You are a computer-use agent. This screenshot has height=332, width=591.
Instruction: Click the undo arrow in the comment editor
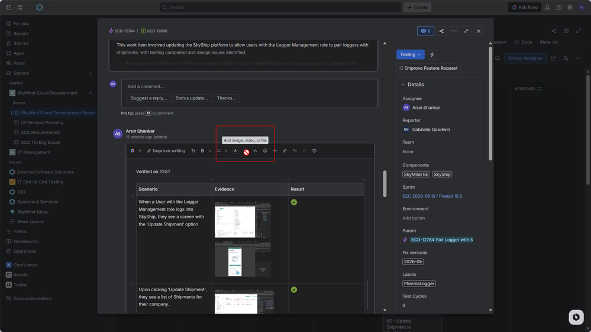point(295,151)
